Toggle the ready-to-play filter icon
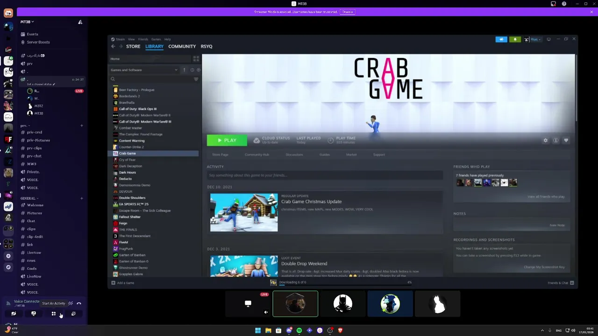This screenshot has height=336, width=598. 199,70
